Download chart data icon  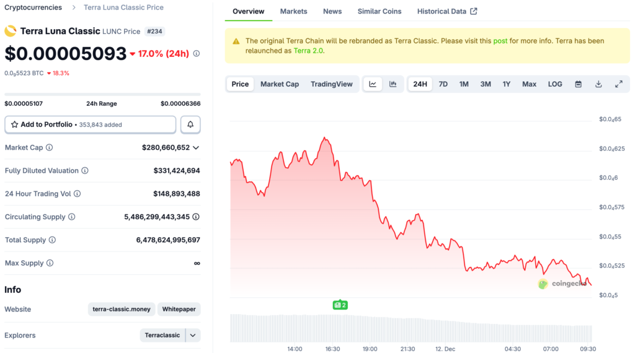pos(598,84)
